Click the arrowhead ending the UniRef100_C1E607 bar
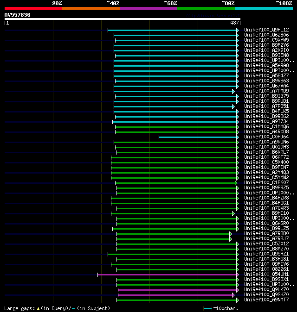 pyautogui.click(x=236, y=183)
